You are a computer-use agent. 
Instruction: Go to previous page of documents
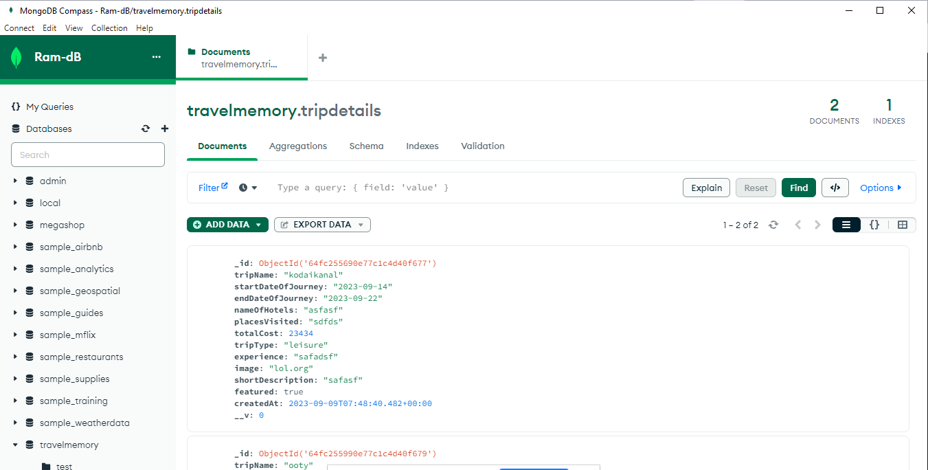[798, 225]
